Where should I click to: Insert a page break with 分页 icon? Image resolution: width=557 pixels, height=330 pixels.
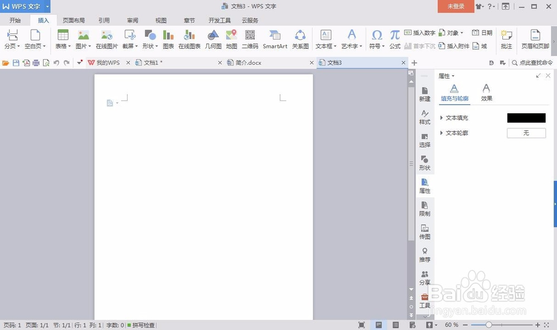[12, 36]
